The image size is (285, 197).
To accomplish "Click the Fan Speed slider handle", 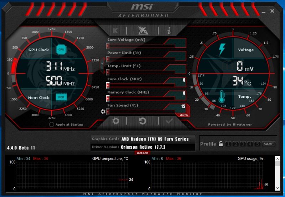I will click(x=108, y=112).
